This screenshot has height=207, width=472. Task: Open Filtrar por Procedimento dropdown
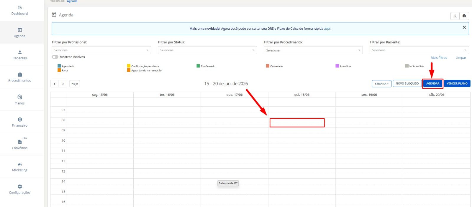click(313, 50)
